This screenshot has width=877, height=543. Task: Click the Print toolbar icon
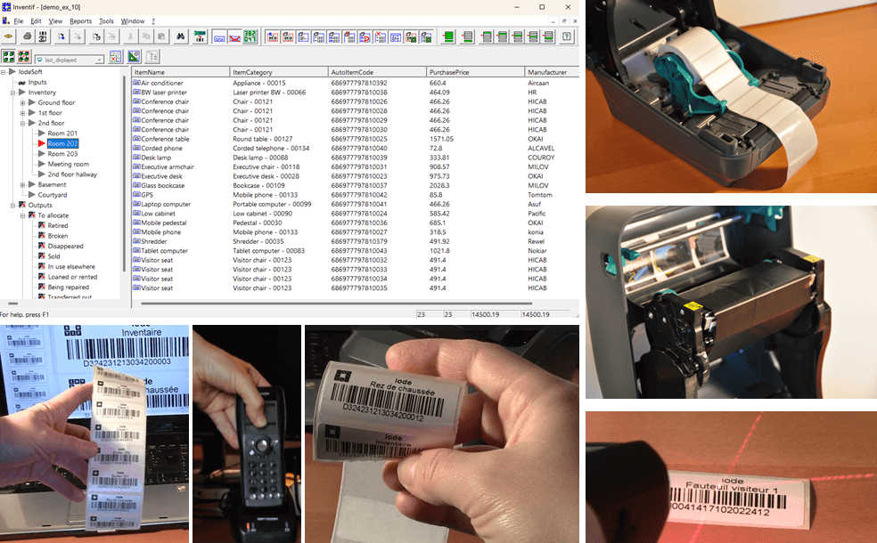pos(28,36)
